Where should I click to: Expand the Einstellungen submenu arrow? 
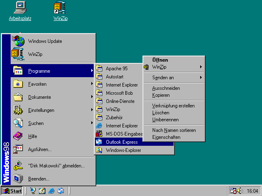(92, 110)
